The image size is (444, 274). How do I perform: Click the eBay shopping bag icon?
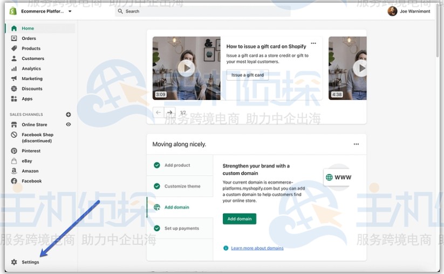14,161
